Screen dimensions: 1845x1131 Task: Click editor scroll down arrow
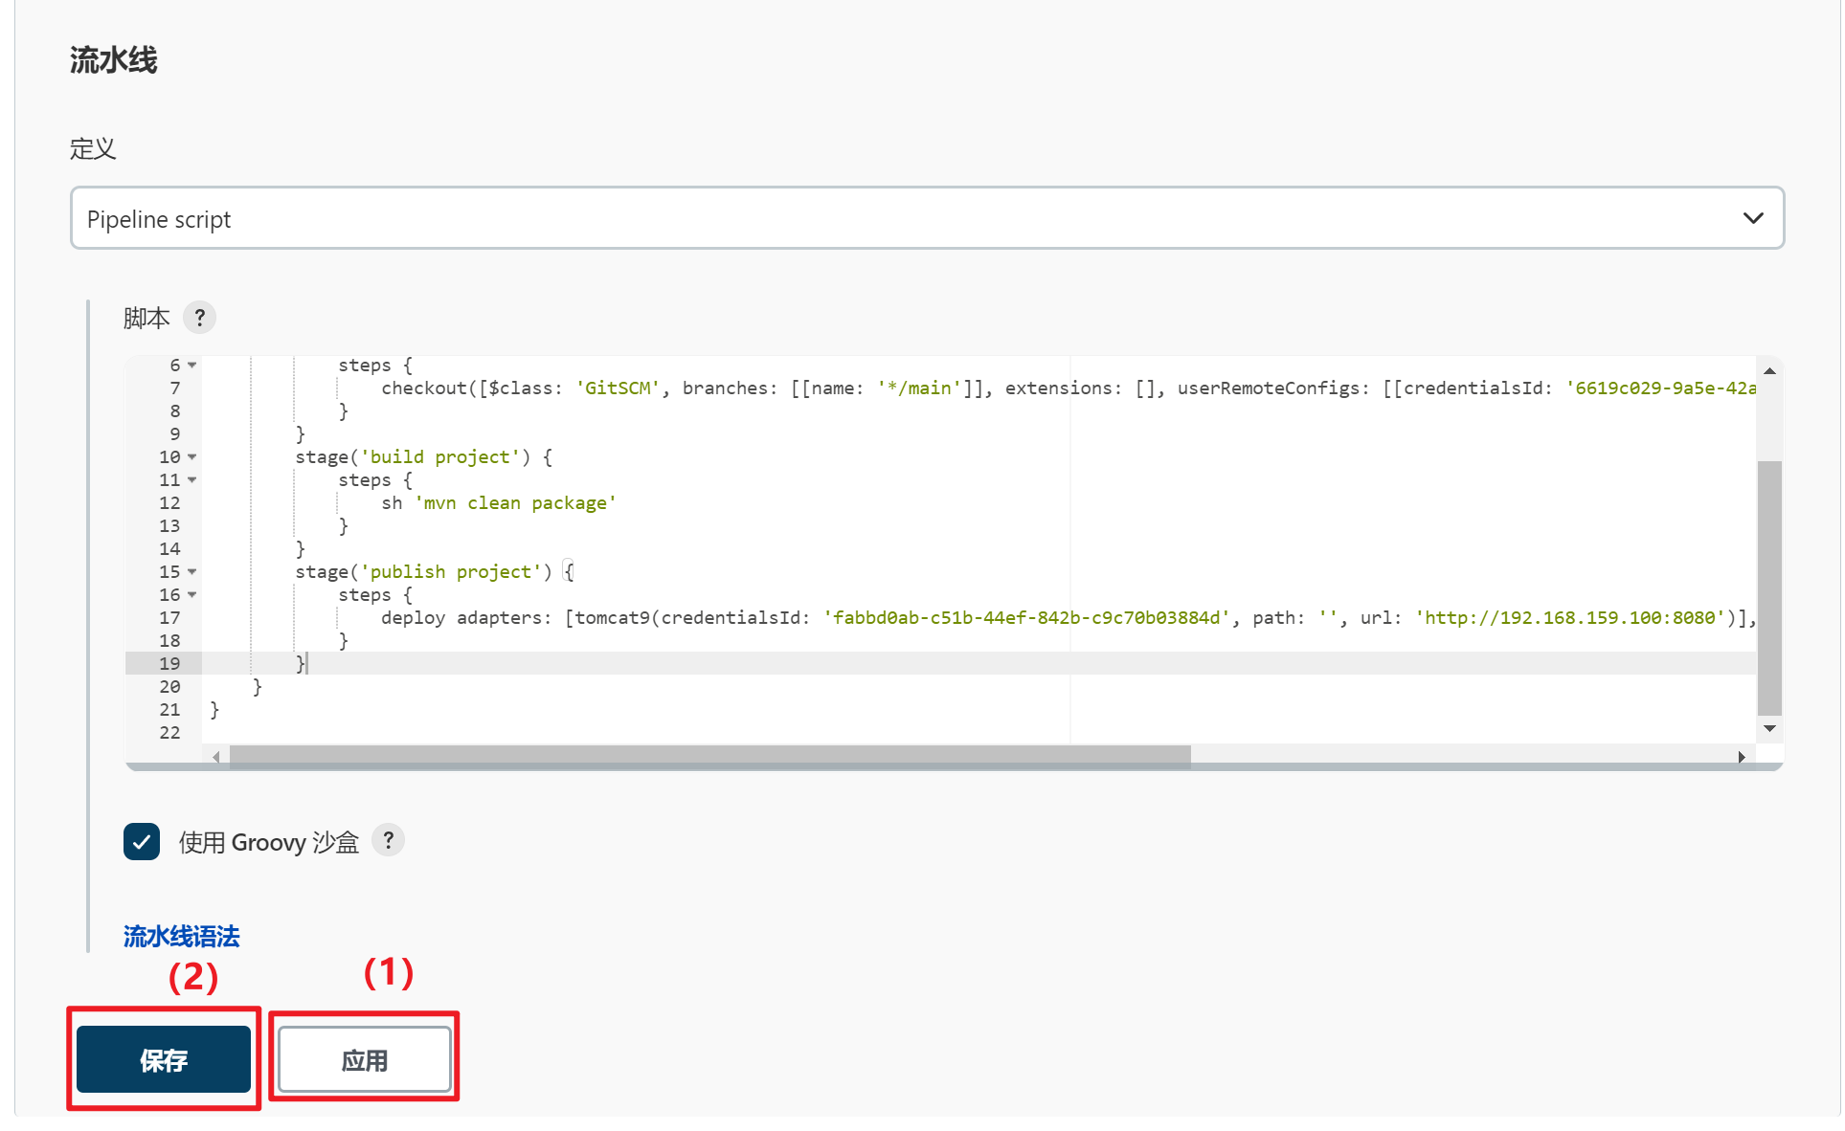[x=1769, y=729]
